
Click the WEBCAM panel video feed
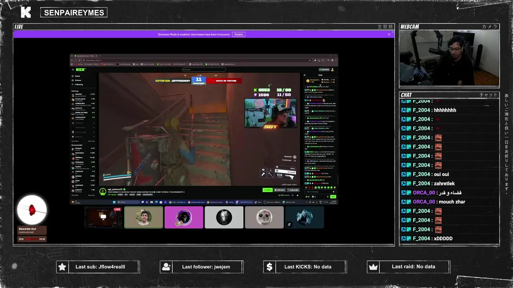pos(449,58)
